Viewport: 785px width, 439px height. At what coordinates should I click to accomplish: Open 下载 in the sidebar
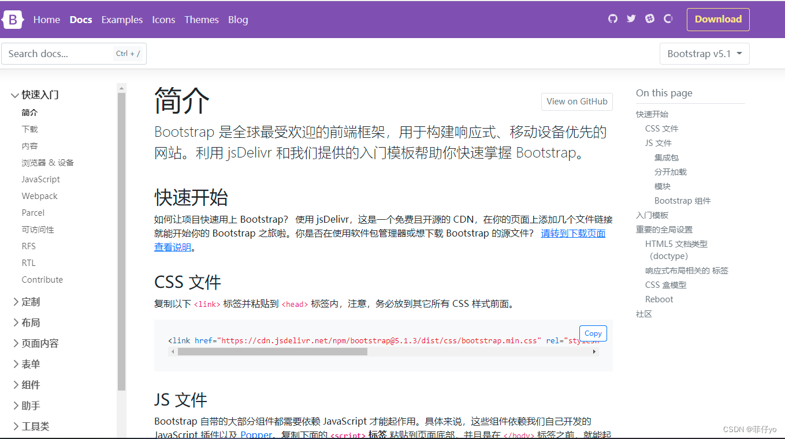29,129
